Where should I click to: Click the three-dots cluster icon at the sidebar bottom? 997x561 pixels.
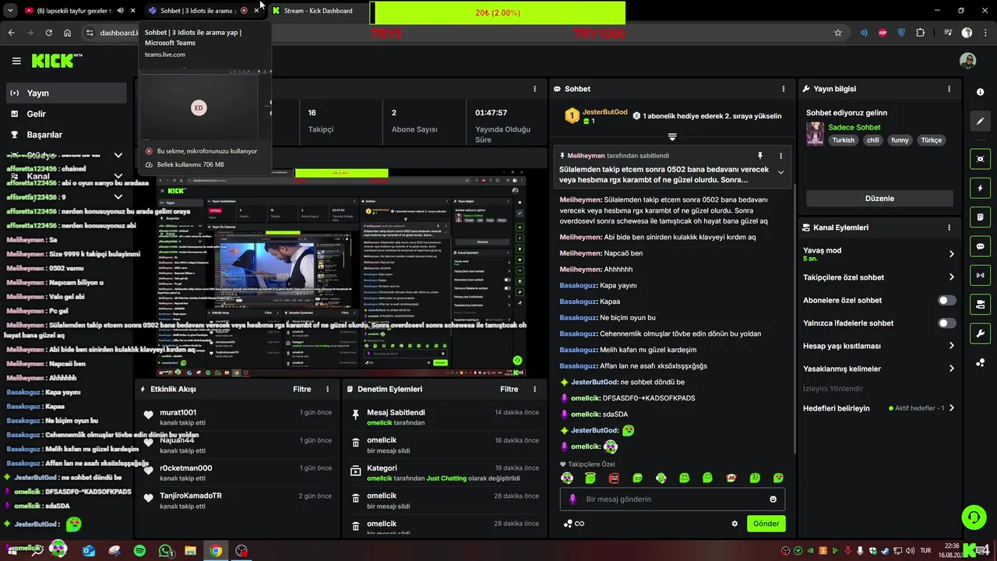point(980,362)
